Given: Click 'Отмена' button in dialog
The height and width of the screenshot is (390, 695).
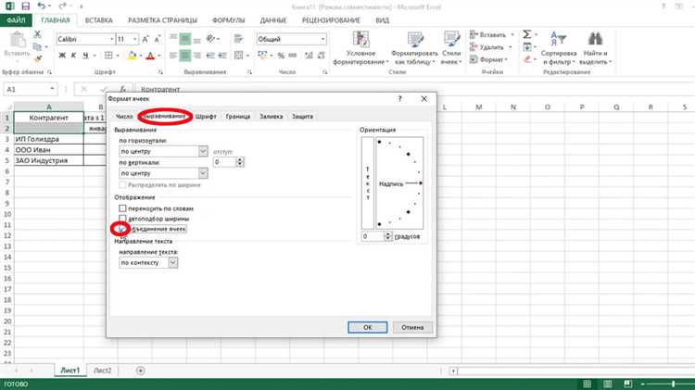Looking at the screenshot, I should [x=412, y=327].
